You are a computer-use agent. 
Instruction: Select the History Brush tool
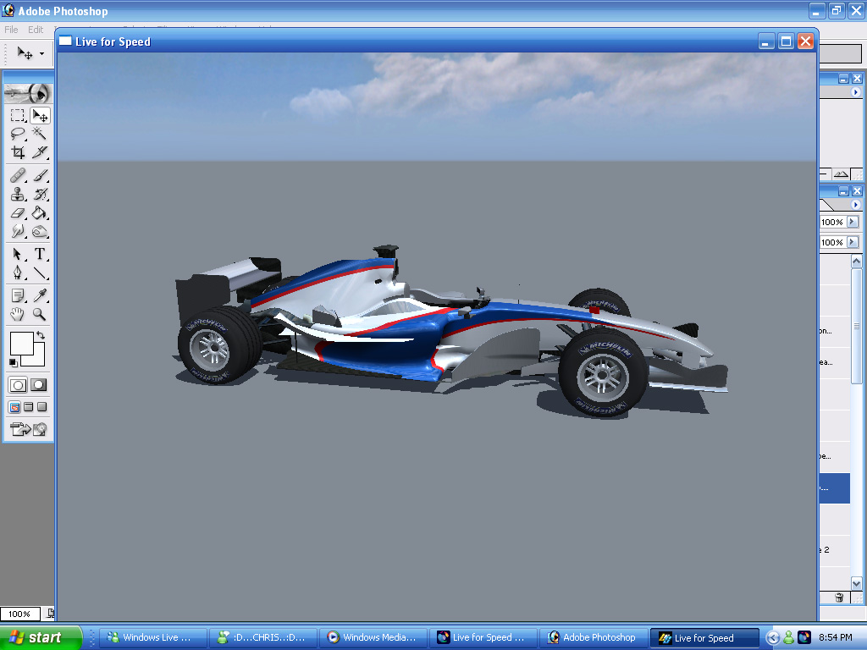[40, 194]
